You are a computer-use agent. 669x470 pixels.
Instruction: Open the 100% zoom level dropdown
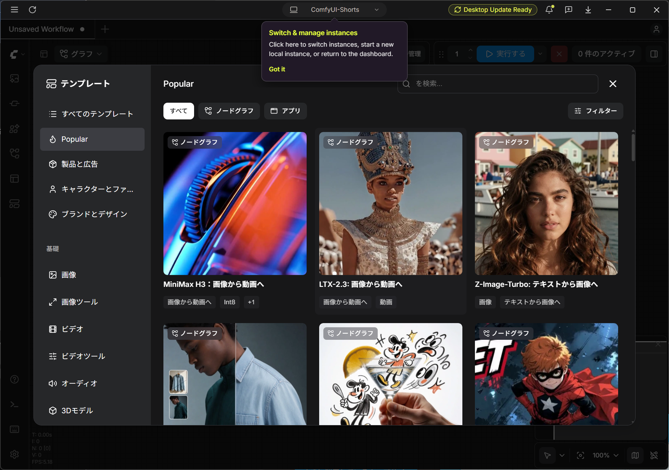pyautogui.click(x=606, y=455)
